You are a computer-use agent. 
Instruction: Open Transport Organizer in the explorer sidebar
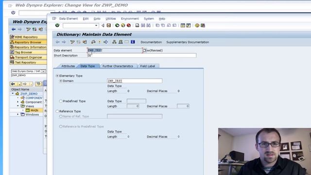pyautogui.click(x=28, y=57)
